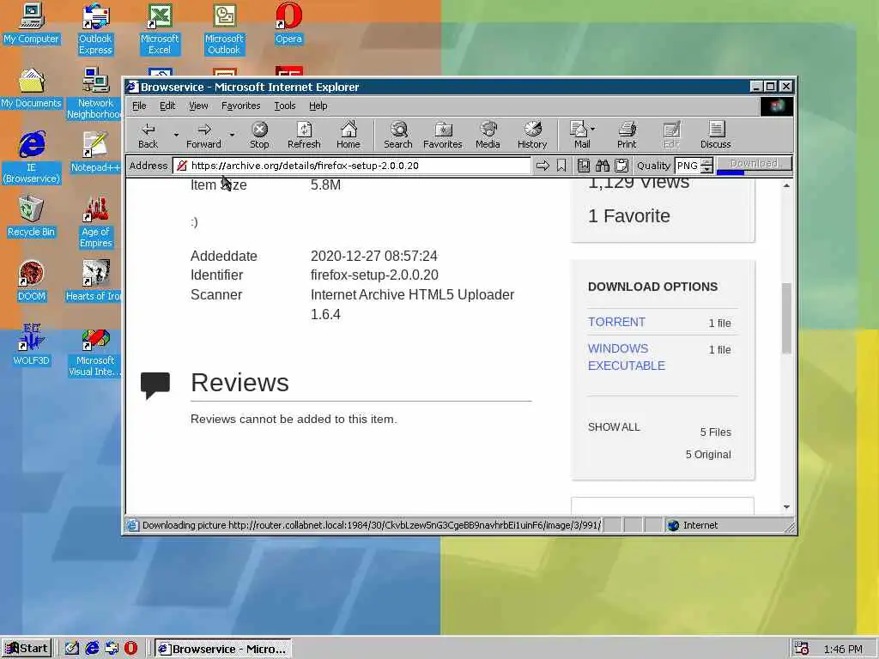Image resolution: width=879 pixels, height=659 pixels.
Task: Open the Media toolbar pane
Action: coord(488,135)
